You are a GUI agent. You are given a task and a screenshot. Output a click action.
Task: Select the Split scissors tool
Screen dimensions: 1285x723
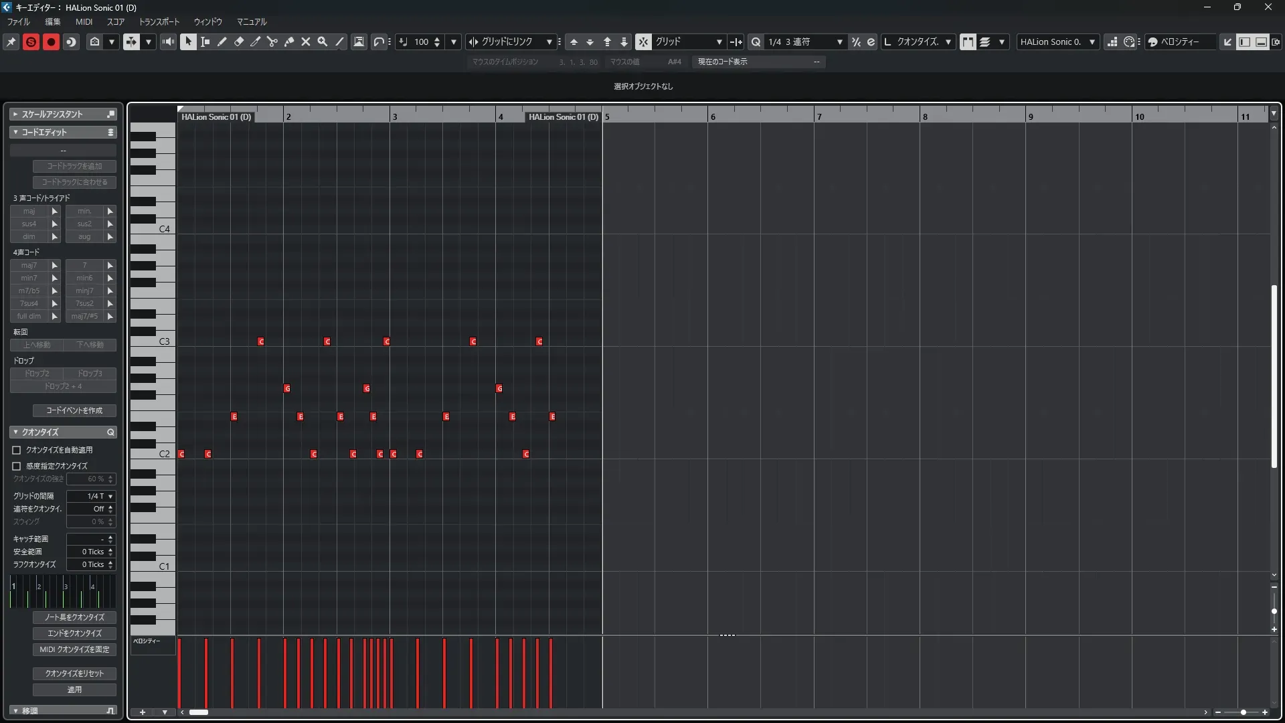[x=272, y=42]
